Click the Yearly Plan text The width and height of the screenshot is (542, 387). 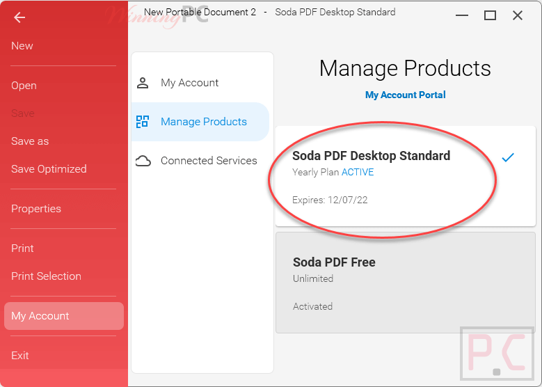316,172
